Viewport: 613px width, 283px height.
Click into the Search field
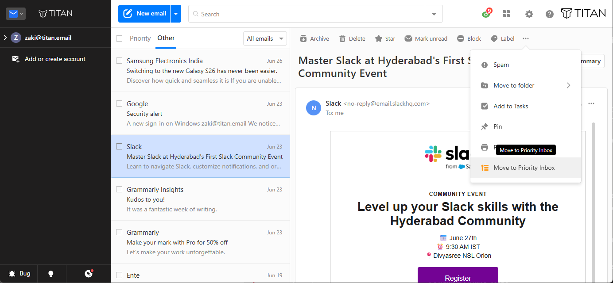coord(306,14)
